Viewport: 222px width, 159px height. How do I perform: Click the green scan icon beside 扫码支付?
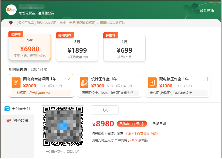tap(48, 152)
